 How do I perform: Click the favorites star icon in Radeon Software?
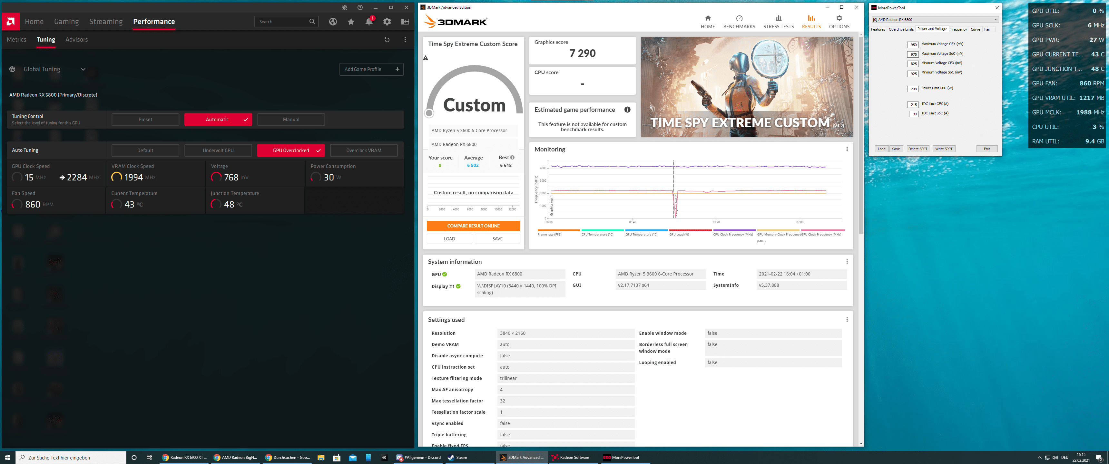[351, 22]
